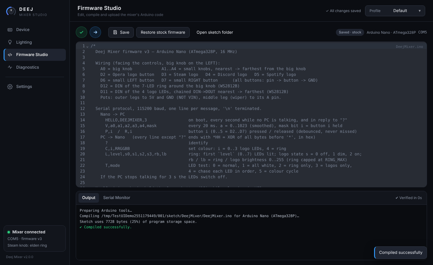This screenshot has height=265, width=433.
Task: Click the 'Compiling /tmp/TestUIDemo' output line
Action: 189,216
